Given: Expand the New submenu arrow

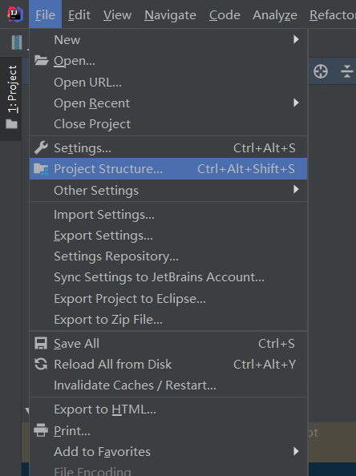Looking at the screenshot, I should pyautogui.click(x=296, y=39).
